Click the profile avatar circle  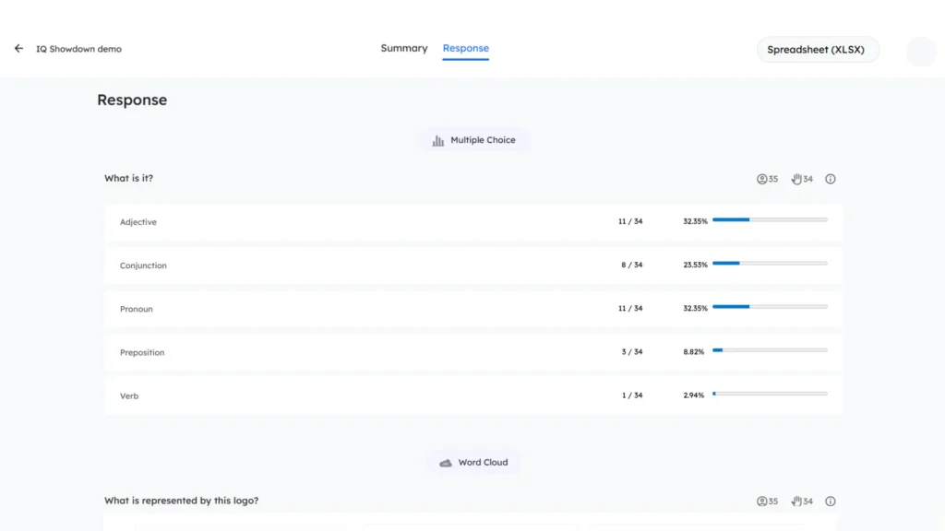tap(921, 52)
